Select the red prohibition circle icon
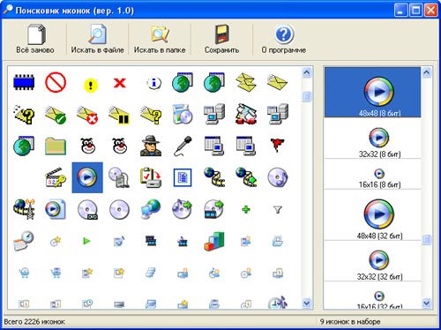 (56, 82)
